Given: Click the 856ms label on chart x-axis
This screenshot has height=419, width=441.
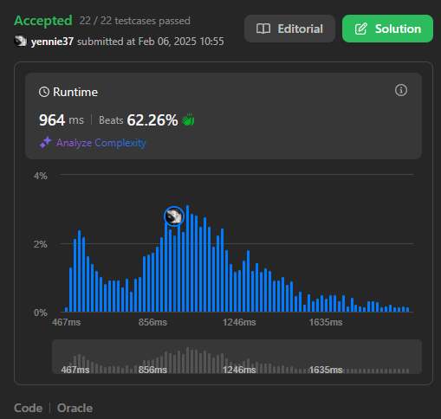Looking at the screenshot, I should coord(152,322).
